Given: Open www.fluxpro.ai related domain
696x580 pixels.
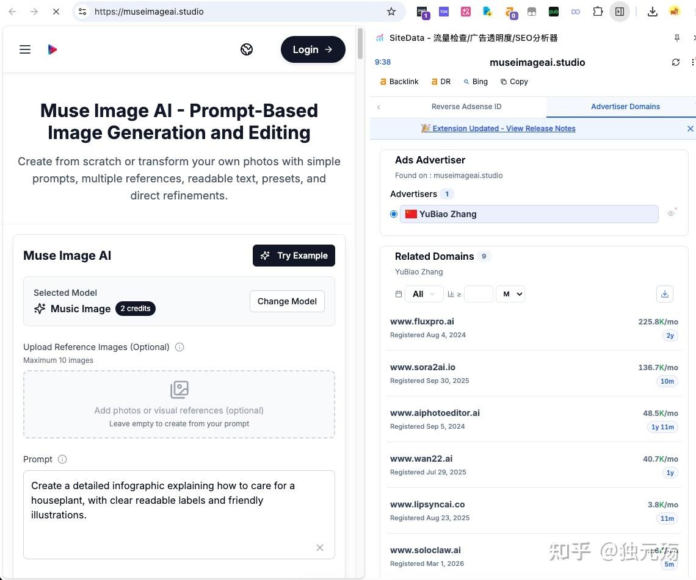Looking at the screenshot, I should [422, 321].
